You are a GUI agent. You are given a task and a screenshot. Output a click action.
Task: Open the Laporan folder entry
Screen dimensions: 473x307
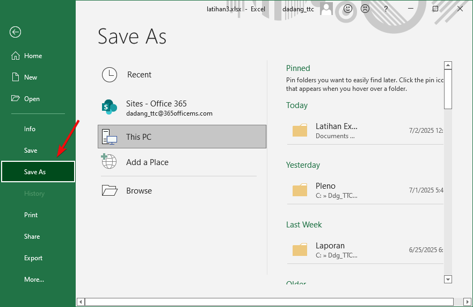click(x=365, y=250)
